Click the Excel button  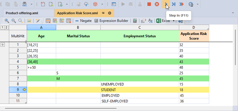coord(163,21)
